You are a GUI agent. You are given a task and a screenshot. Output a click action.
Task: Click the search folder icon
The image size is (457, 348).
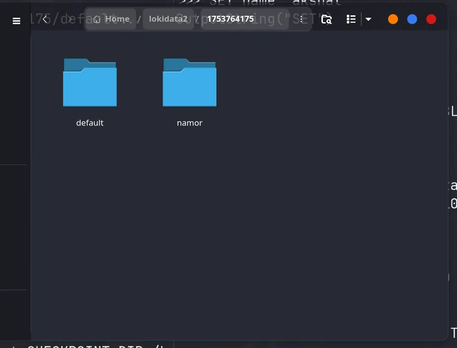point(326,20)
